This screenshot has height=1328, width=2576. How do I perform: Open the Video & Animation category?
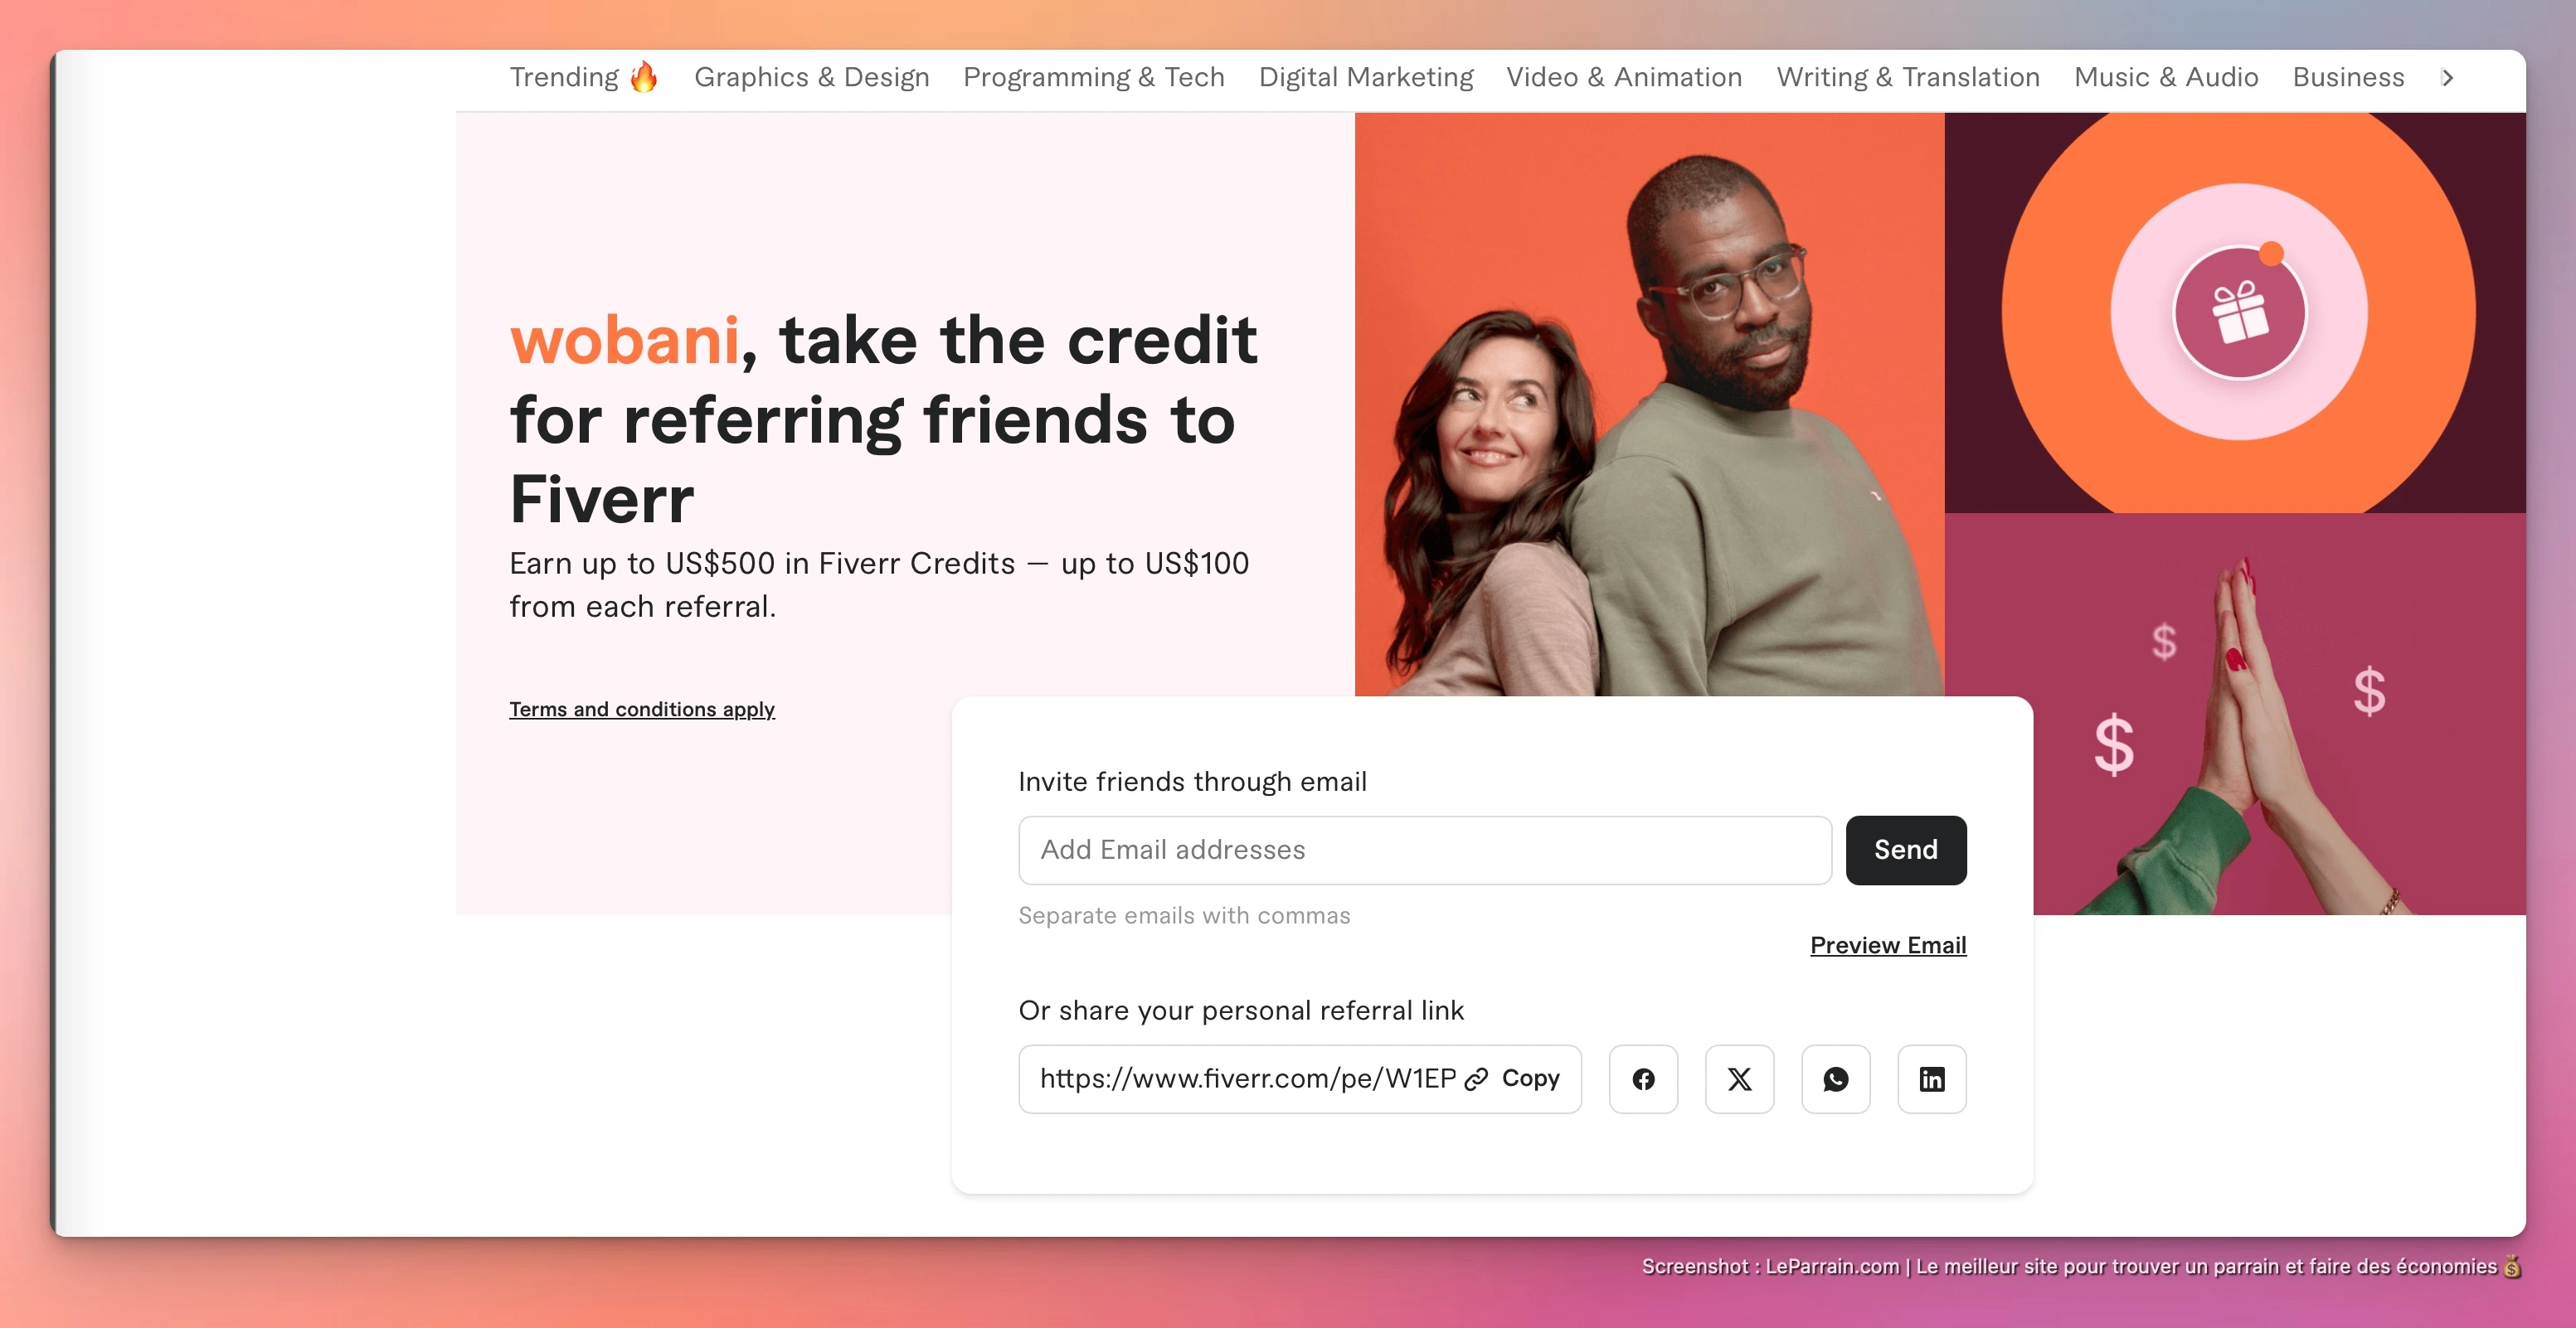pyautogui.click(x=1624, y=77)
